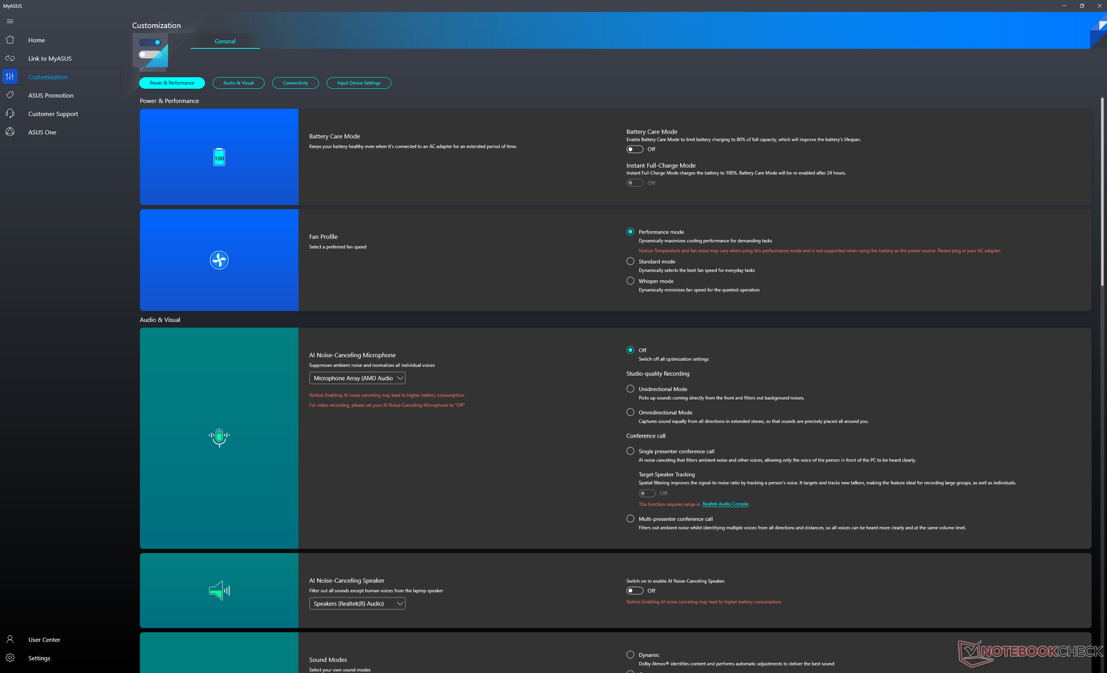The width and height of the screenshot is (1107, 673).
Task: Click the Customer Support headset icon
Action: point(10,114)
